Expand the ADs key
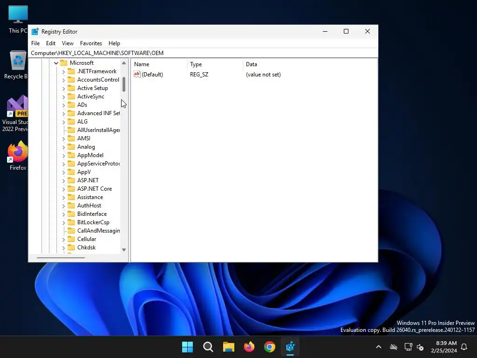Viewport: 477px width, 358px height. [x=63, y=105]
